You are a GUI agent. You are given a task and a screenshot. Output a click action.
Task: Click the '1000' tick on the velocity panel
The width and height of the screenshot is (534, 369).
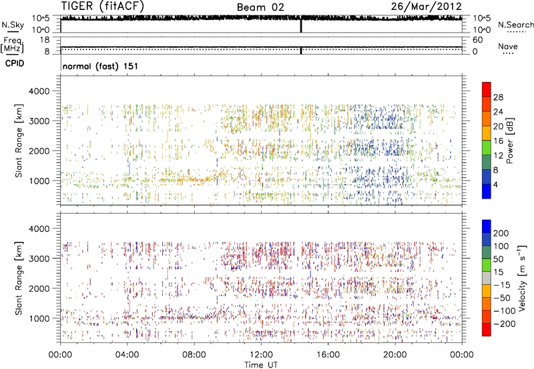pos(39,318)
